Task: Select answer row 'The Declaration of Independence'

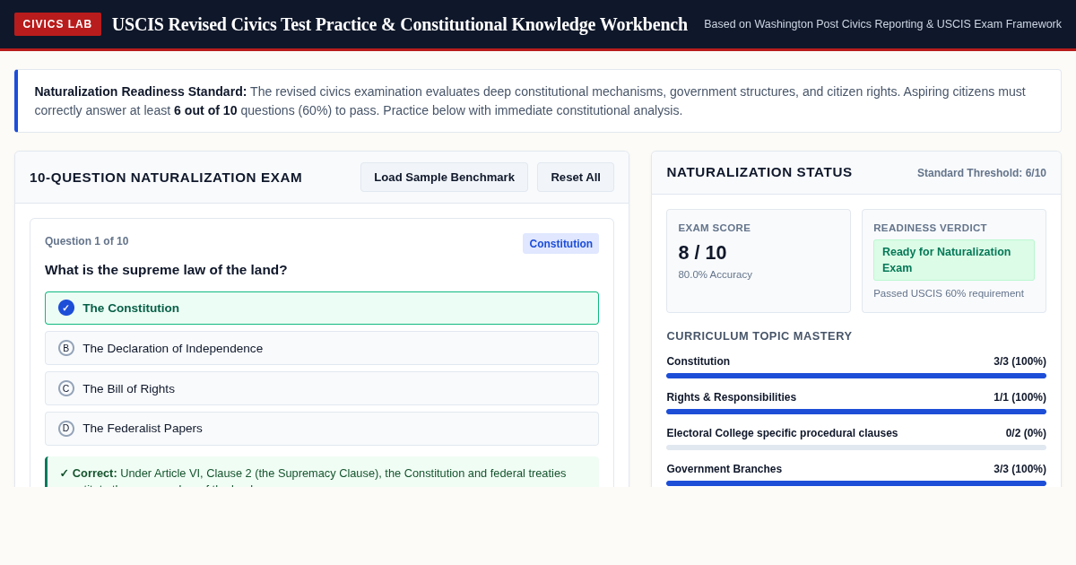Action: coord(322,348)
